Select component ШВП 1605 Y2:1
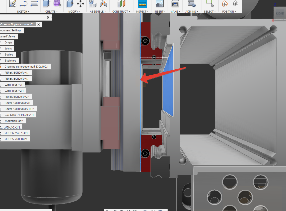 point(14,91)
